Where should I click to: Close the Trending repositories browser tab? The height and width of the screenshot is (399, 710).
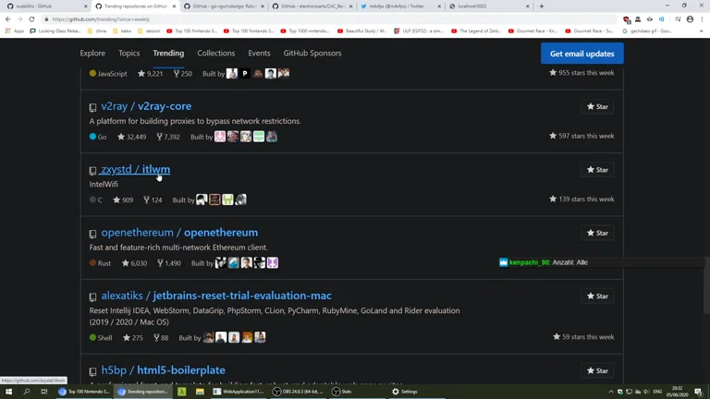(x=174, y=6)
